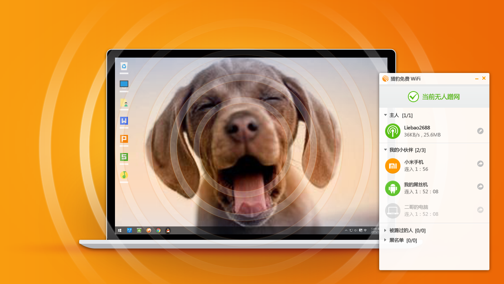Click the Liebao2688 hotspot name
The height and width of the screenshot is (284, 504).
click(x=417, y=127)
